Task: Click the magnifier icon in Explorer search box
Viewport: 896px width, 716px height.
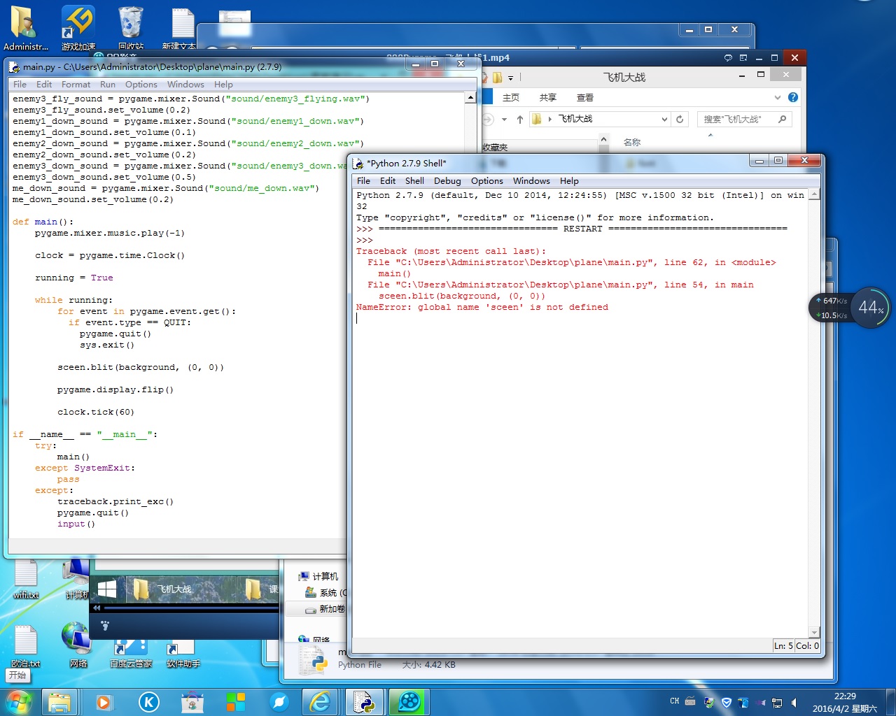Action: (783, 120)
